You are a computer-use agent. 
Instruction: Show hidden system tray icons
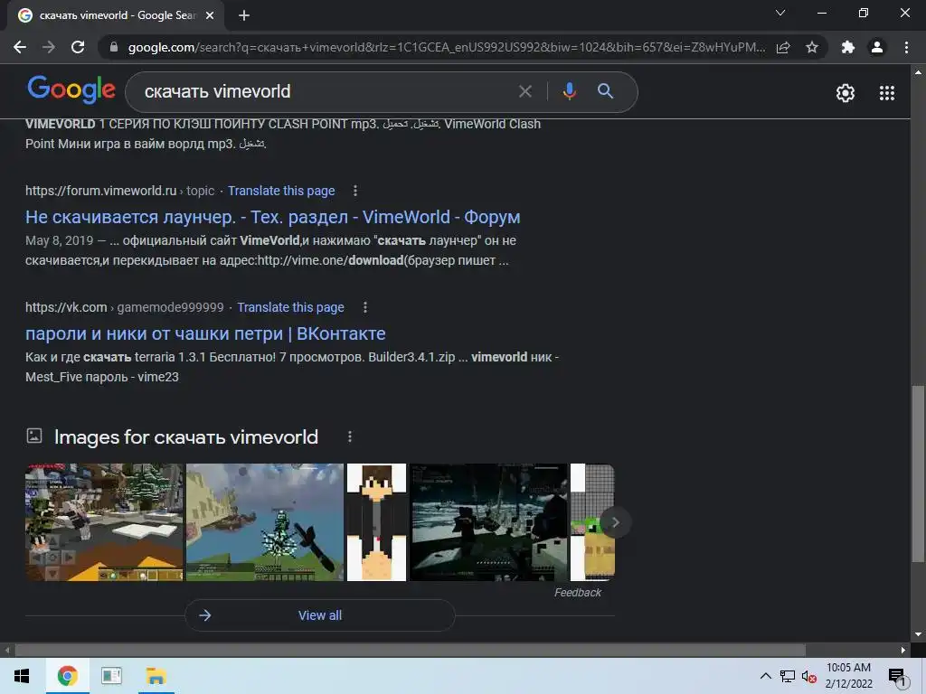pos(765,676)
